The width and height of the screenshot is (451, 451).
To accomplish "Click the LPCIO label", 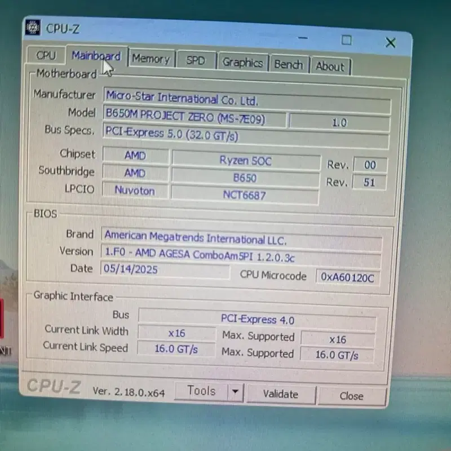I will pos(79,189).
